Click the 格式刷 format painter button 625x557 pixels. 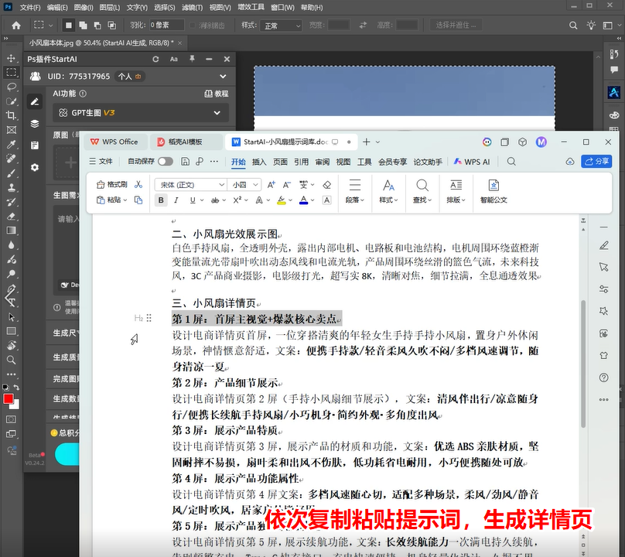point(112,184)
